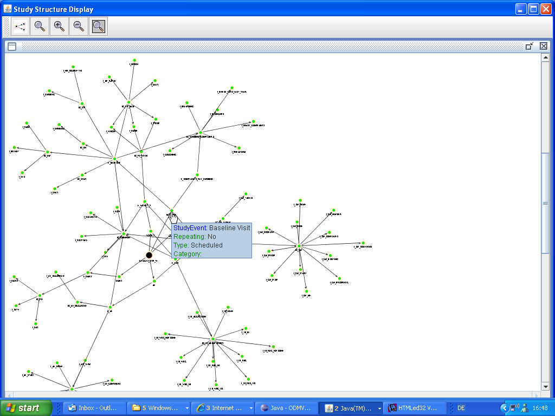Expand the Java(TM) taskbar group dropdown
The width and height of the screenshot is (555, 416).
(379, 408)
